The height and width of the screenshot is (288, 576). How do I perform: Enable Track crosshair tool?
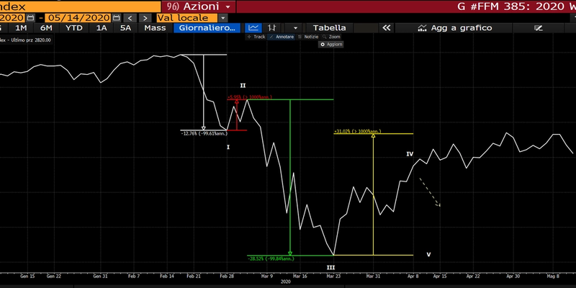(256, 37)
